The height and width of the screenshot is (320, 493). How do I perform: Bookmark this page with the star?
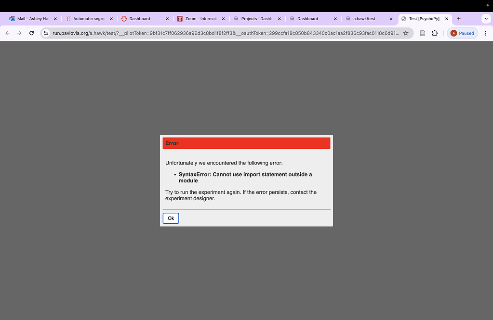tap(405, 33)
